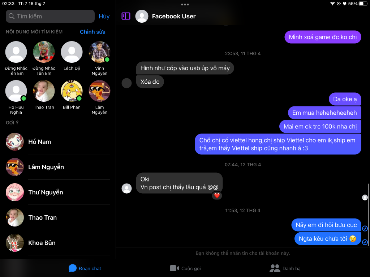
Task: Open Lếch Dji recent search contact
Action: coord(72,56)
